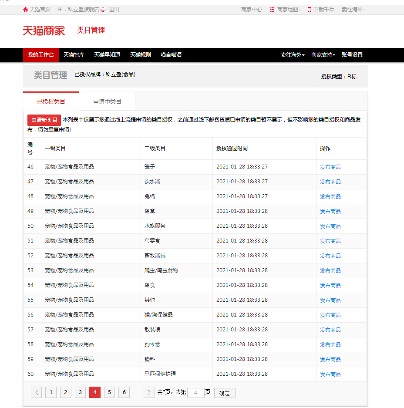Click 发布商品 for the 畜牧器械 row
Image resolution: width=404 pixels, height=408 pixels.
330,256
